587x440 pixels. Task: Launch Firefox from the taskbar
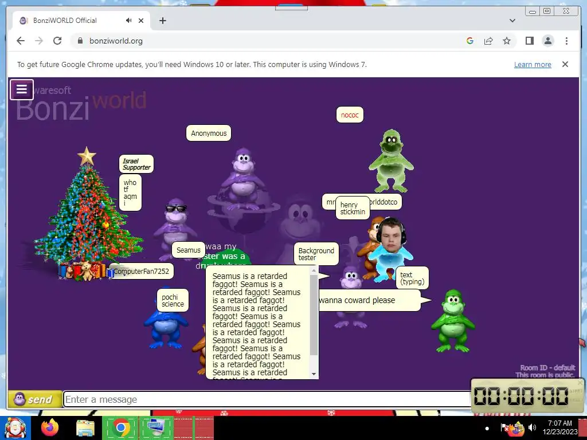(x=50, y=428)
